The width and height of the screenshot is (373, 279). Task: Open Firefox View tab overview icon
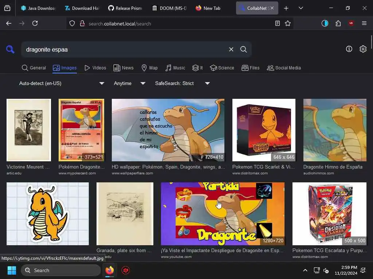(7, 8)
